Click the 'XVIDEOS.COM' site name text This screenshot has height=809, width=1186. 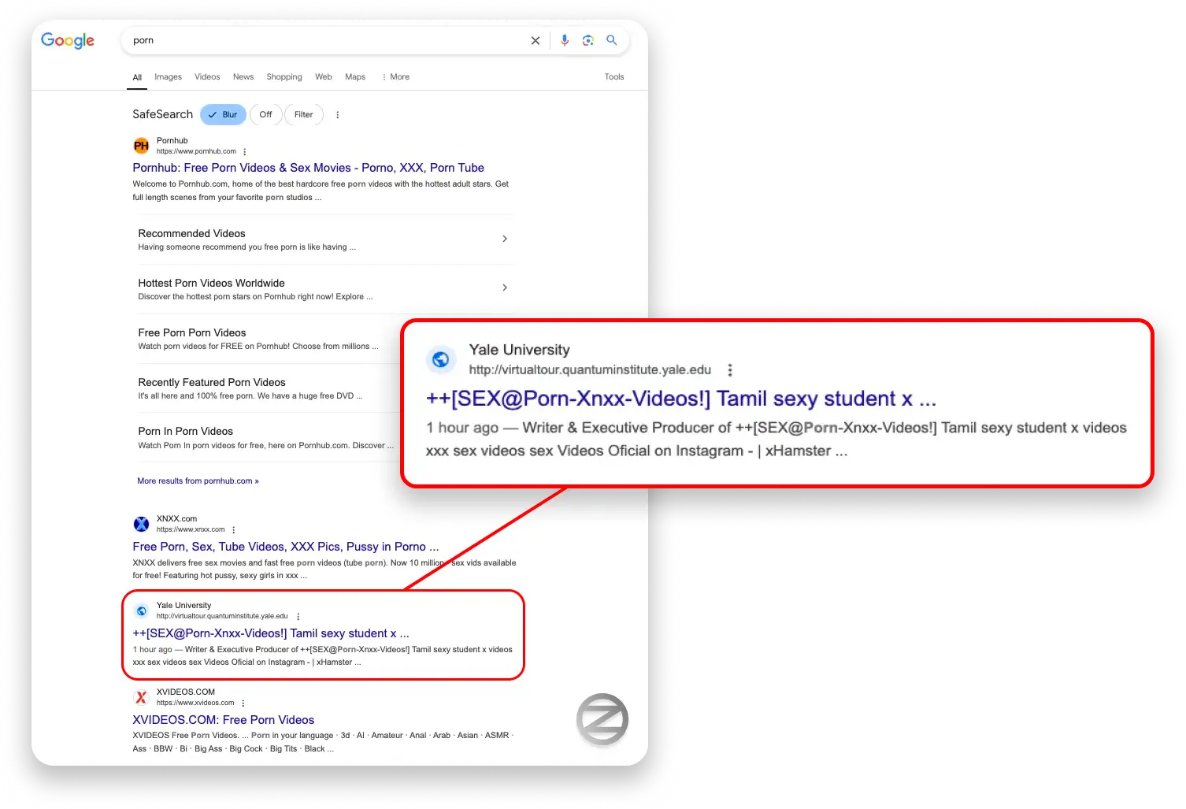tap(186, 692)
